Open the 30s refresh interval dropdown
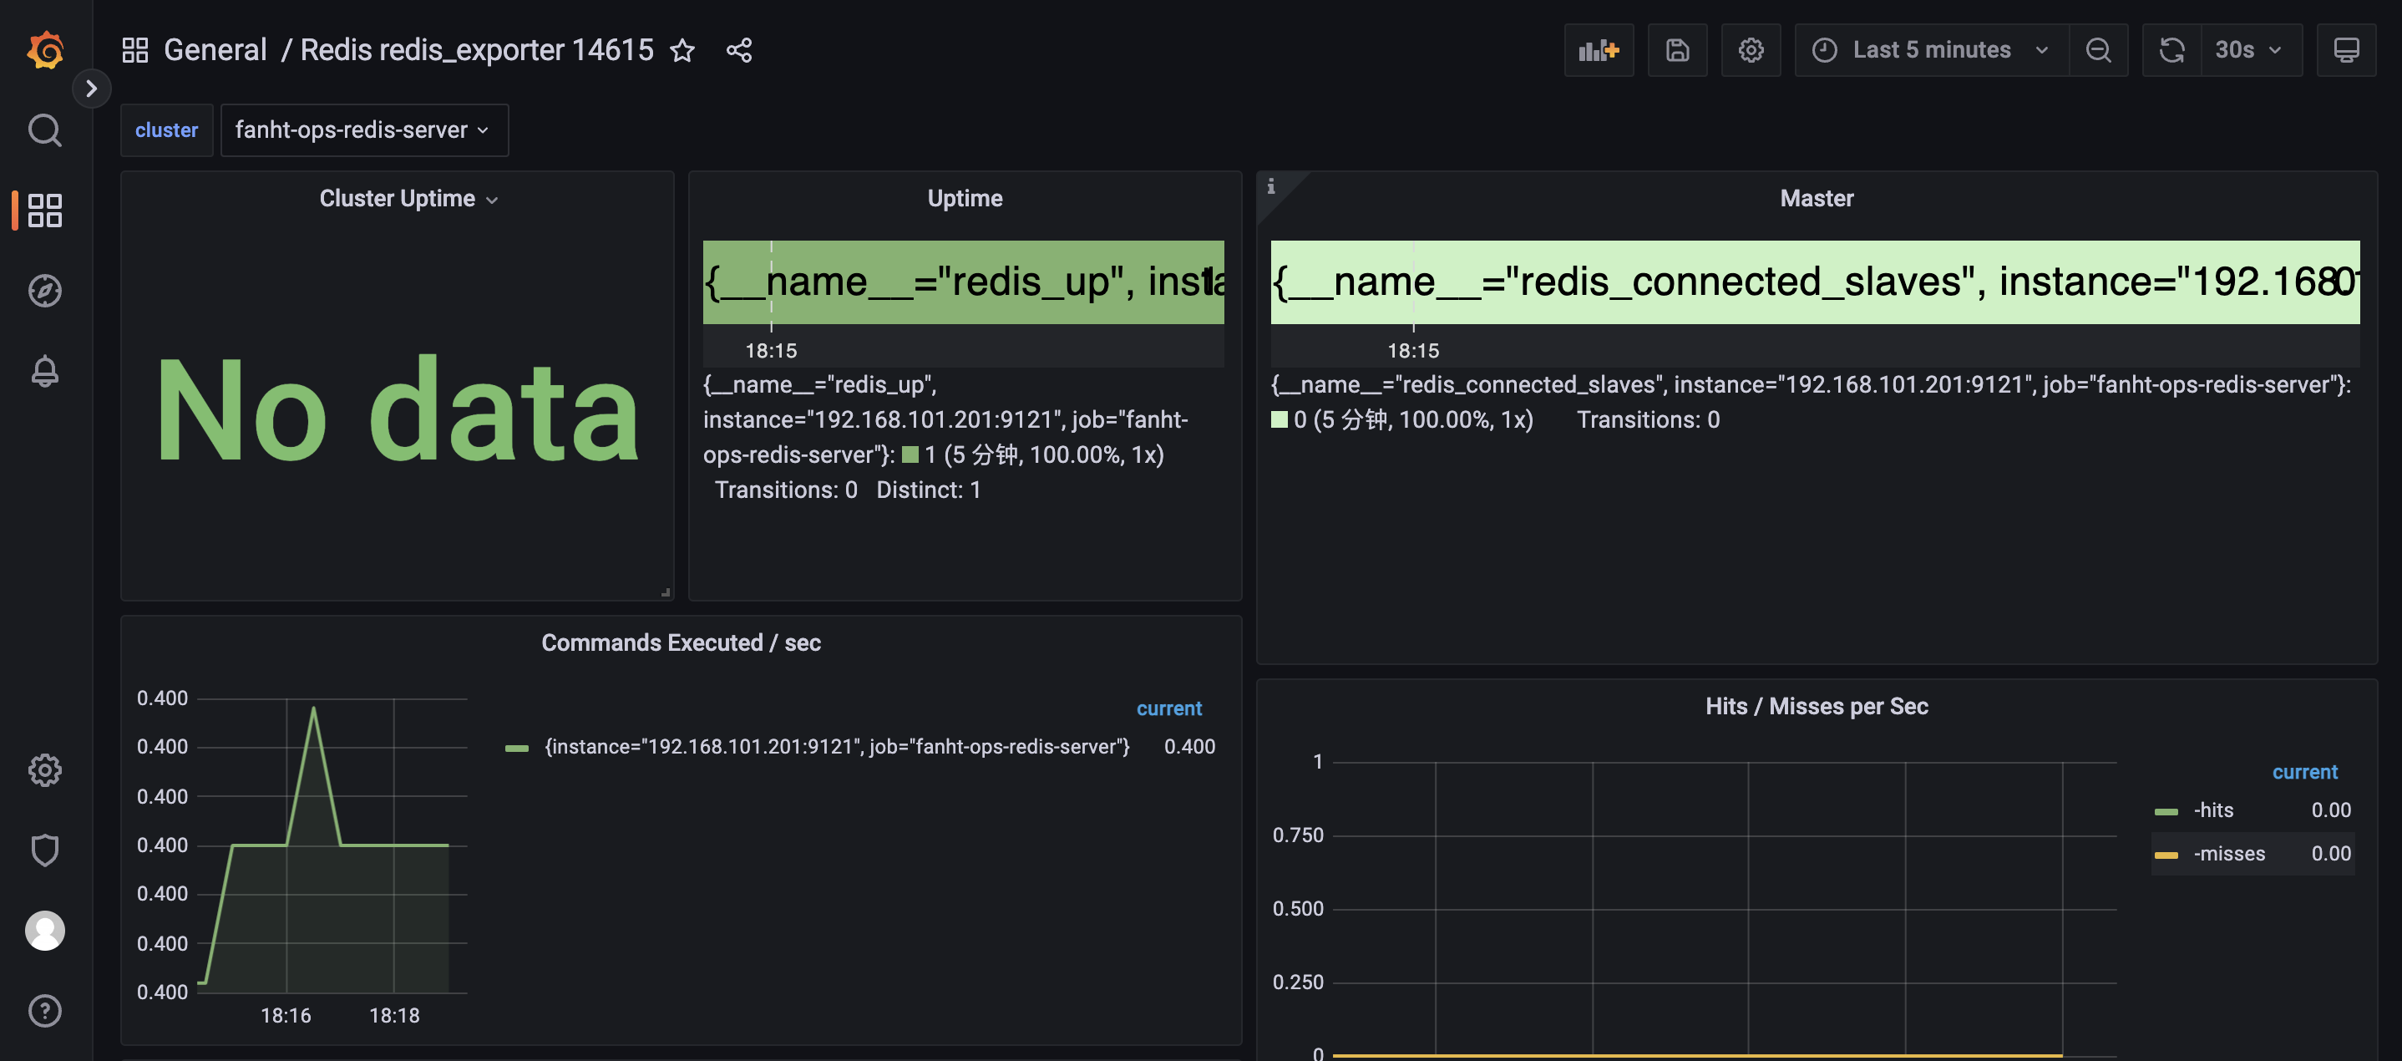The height and width of the screenshot is (1061, 2402). (2252, 50)
